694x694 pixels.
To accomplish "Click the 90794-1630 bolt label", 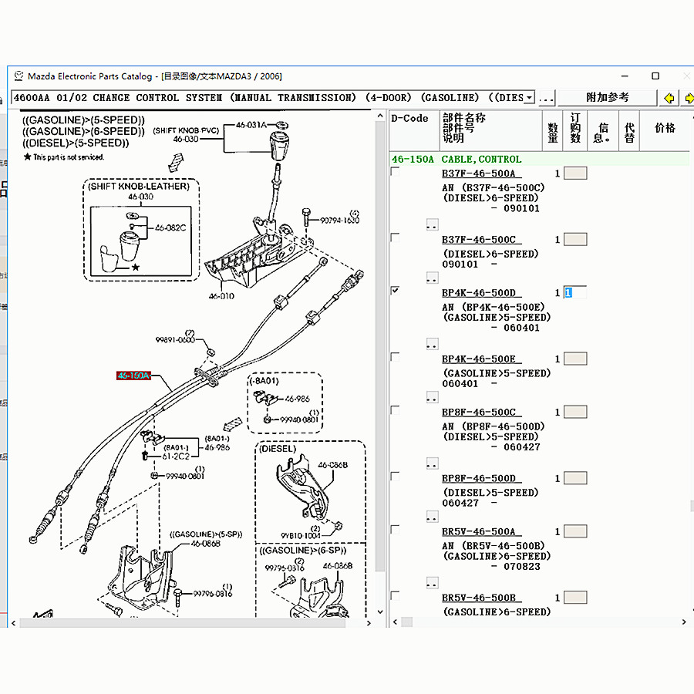I will pyautogui.click(x=339, y=220).
